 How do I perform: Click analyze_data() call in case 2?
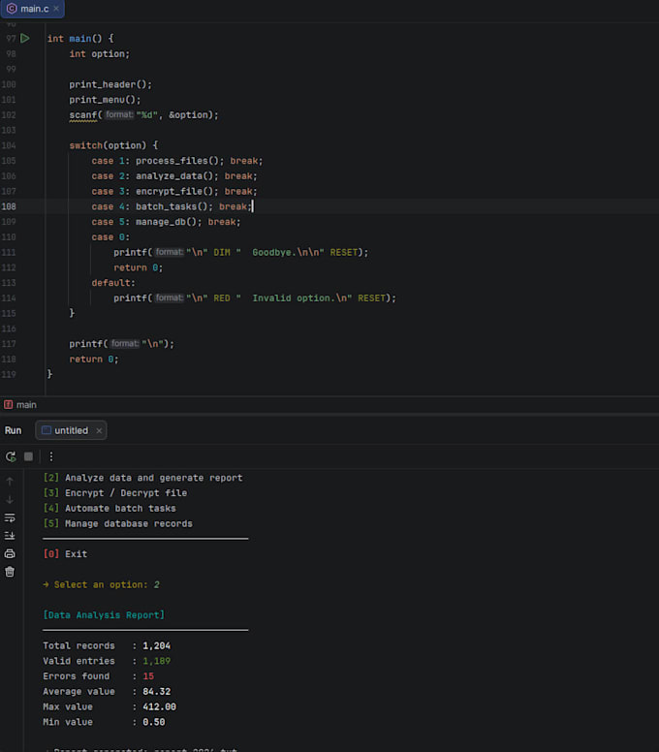(174, 176)
